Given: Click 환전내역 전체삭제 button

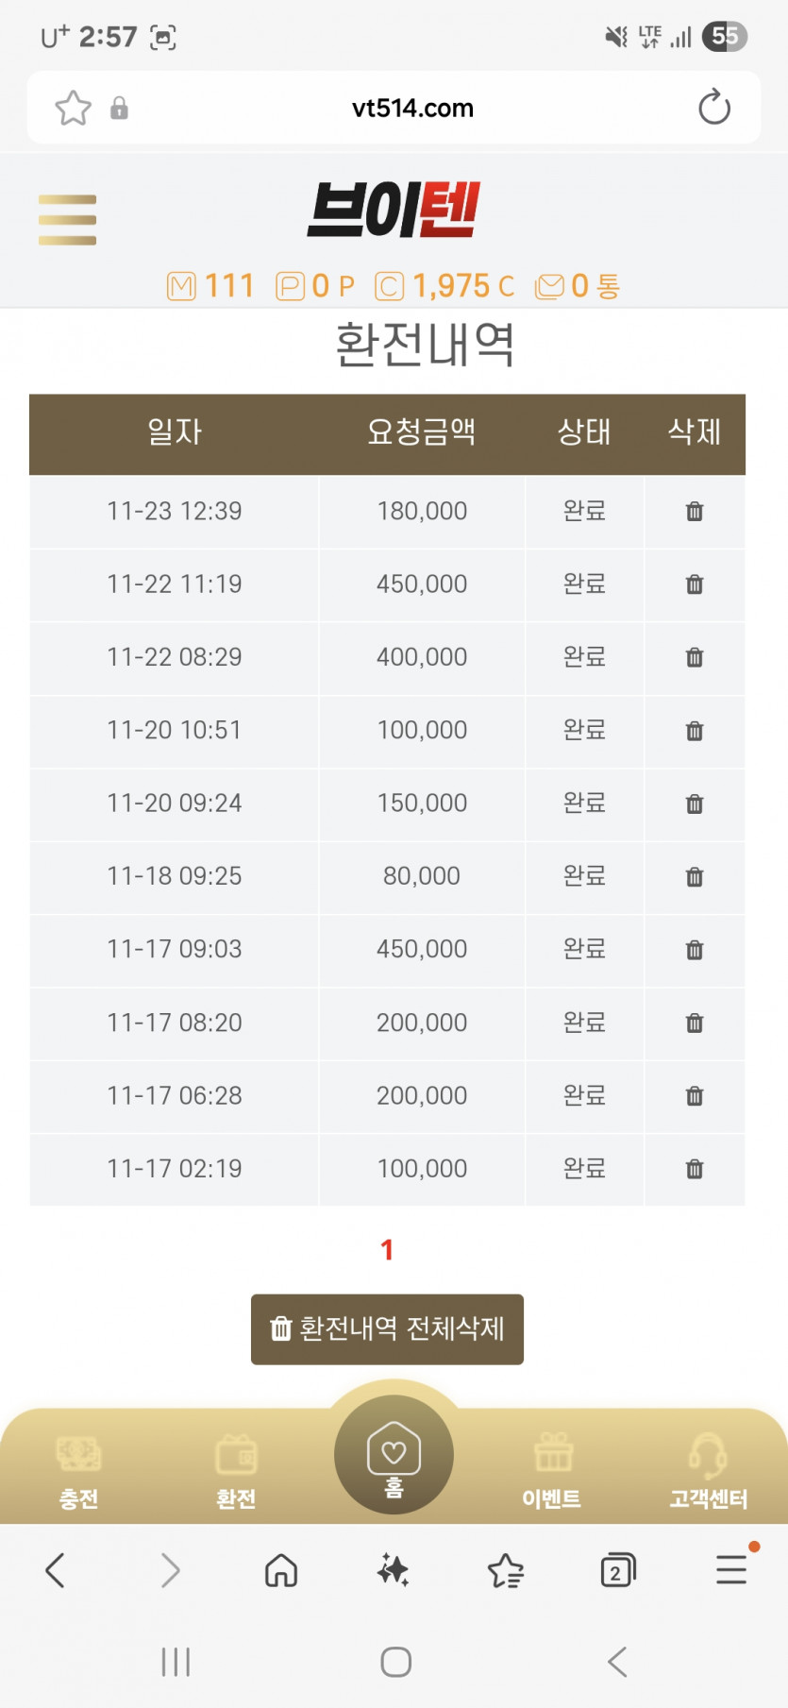Looking at the screenshot, I should click(387, 1329).
